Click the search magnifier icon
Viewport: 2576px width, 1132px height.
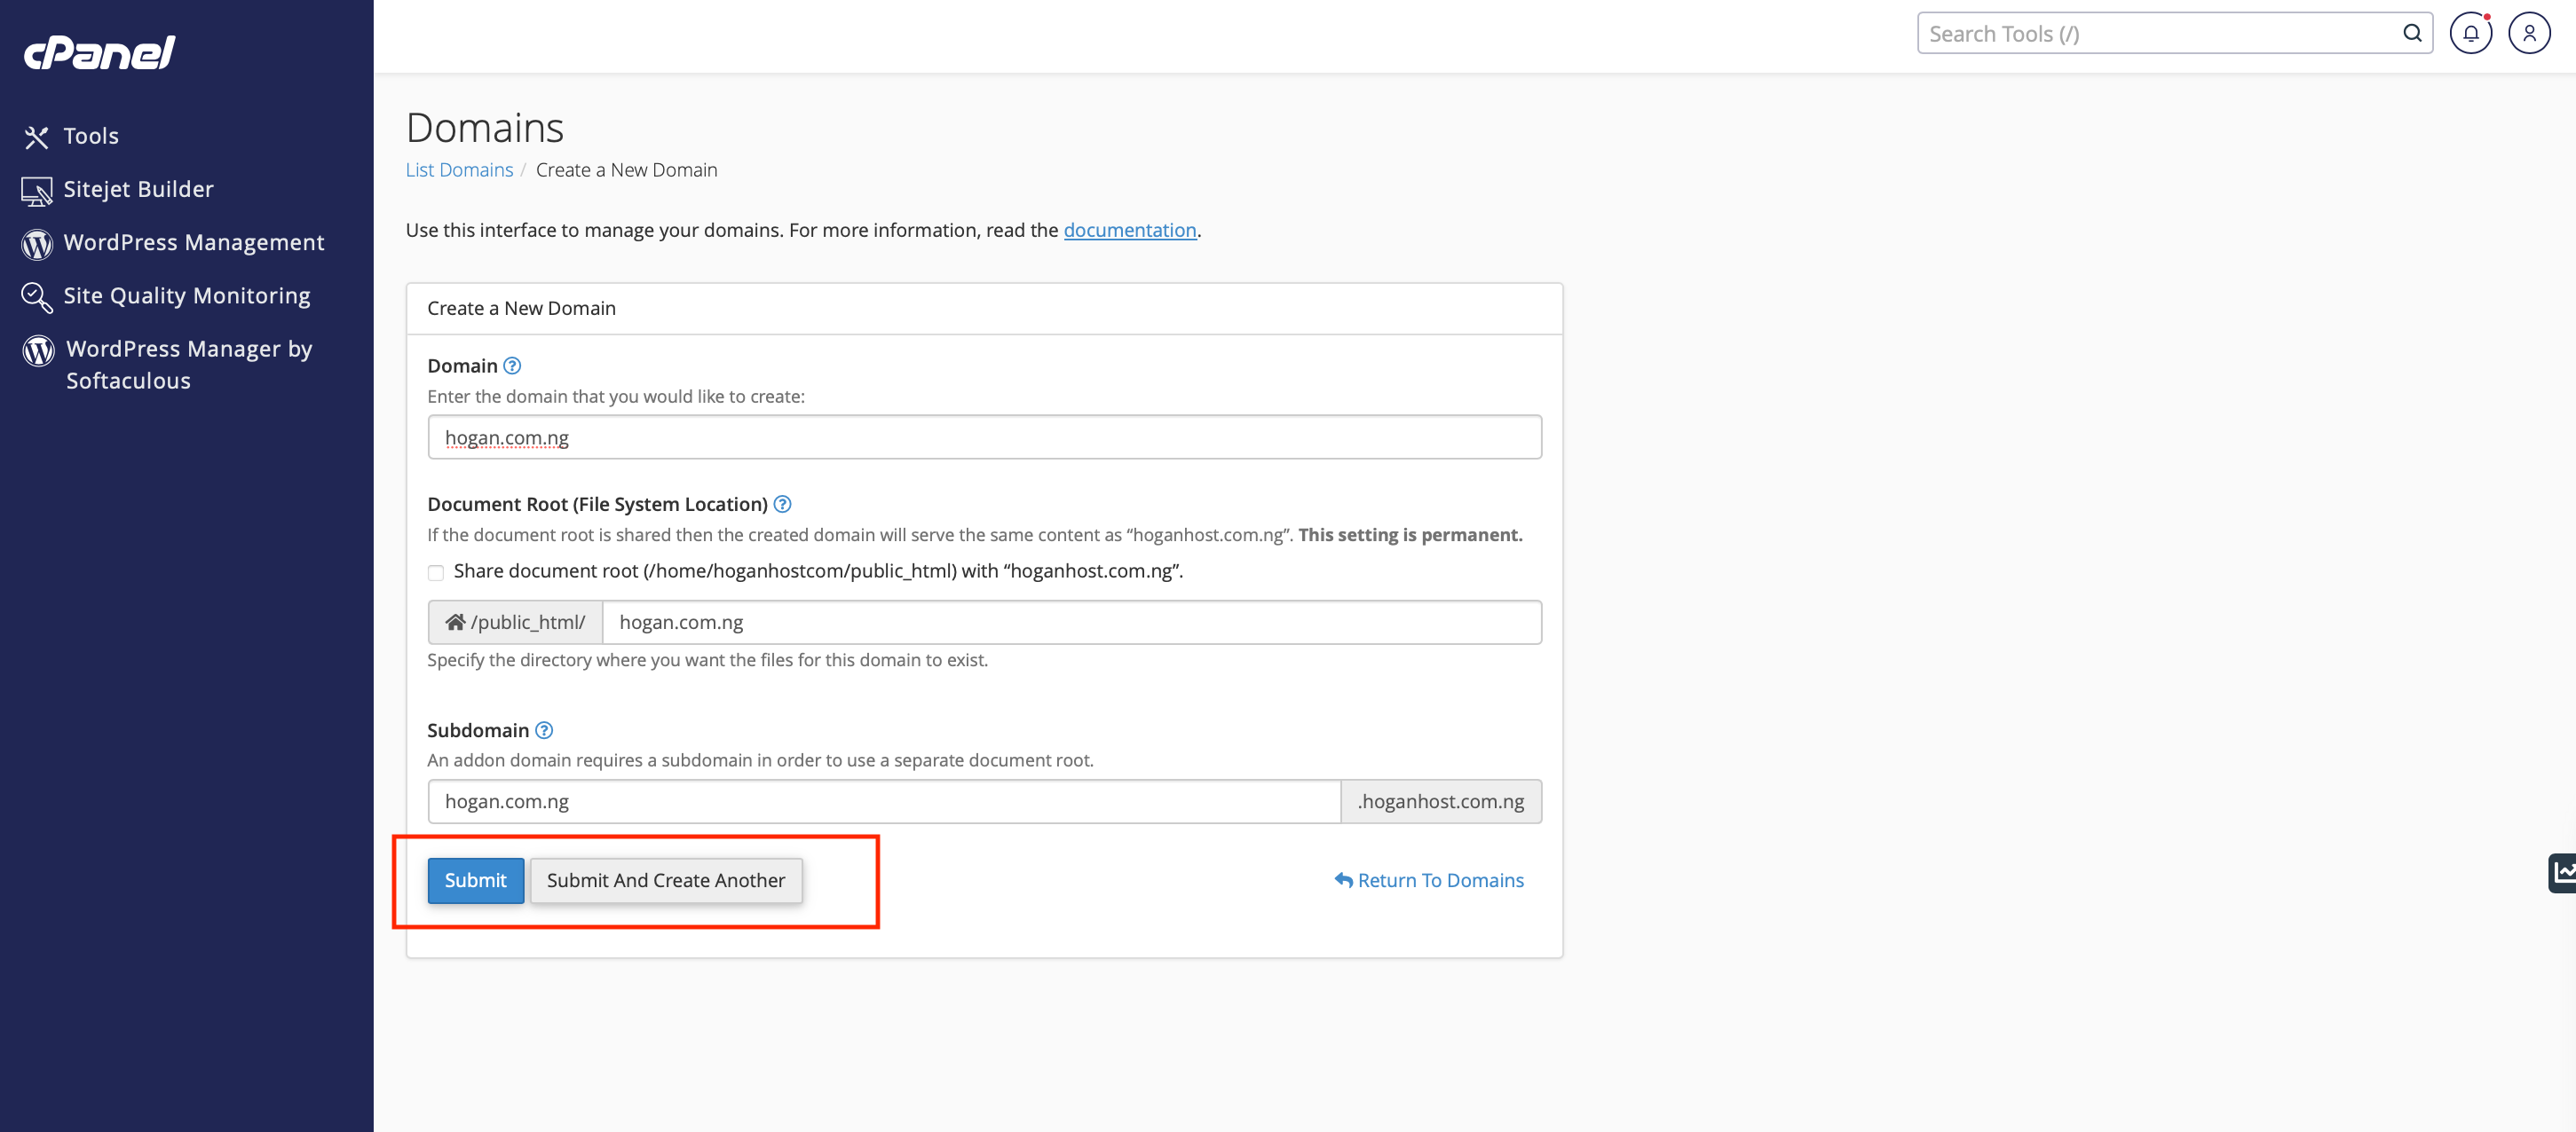pos(2412,33)
